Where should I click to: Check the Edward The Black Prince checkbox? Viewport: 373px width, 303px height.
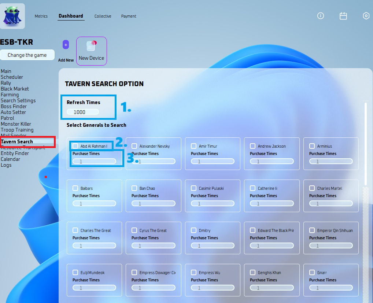(252, 230)
